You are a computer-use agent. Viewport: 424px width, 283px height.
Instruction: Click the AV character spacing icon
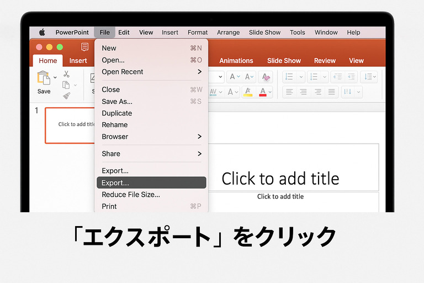click(213, 92)
